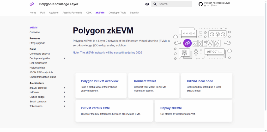Image resolution: width=267 pixels, height=132 pixels.
Task: Switch to the Agglayer tab
Action: tap(54, 12)
